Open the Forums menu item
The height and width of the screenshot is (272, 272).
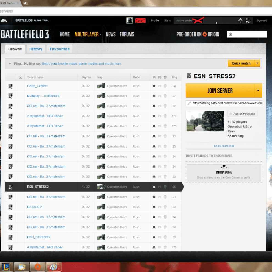pyautogui.click(x=127, y=34)
